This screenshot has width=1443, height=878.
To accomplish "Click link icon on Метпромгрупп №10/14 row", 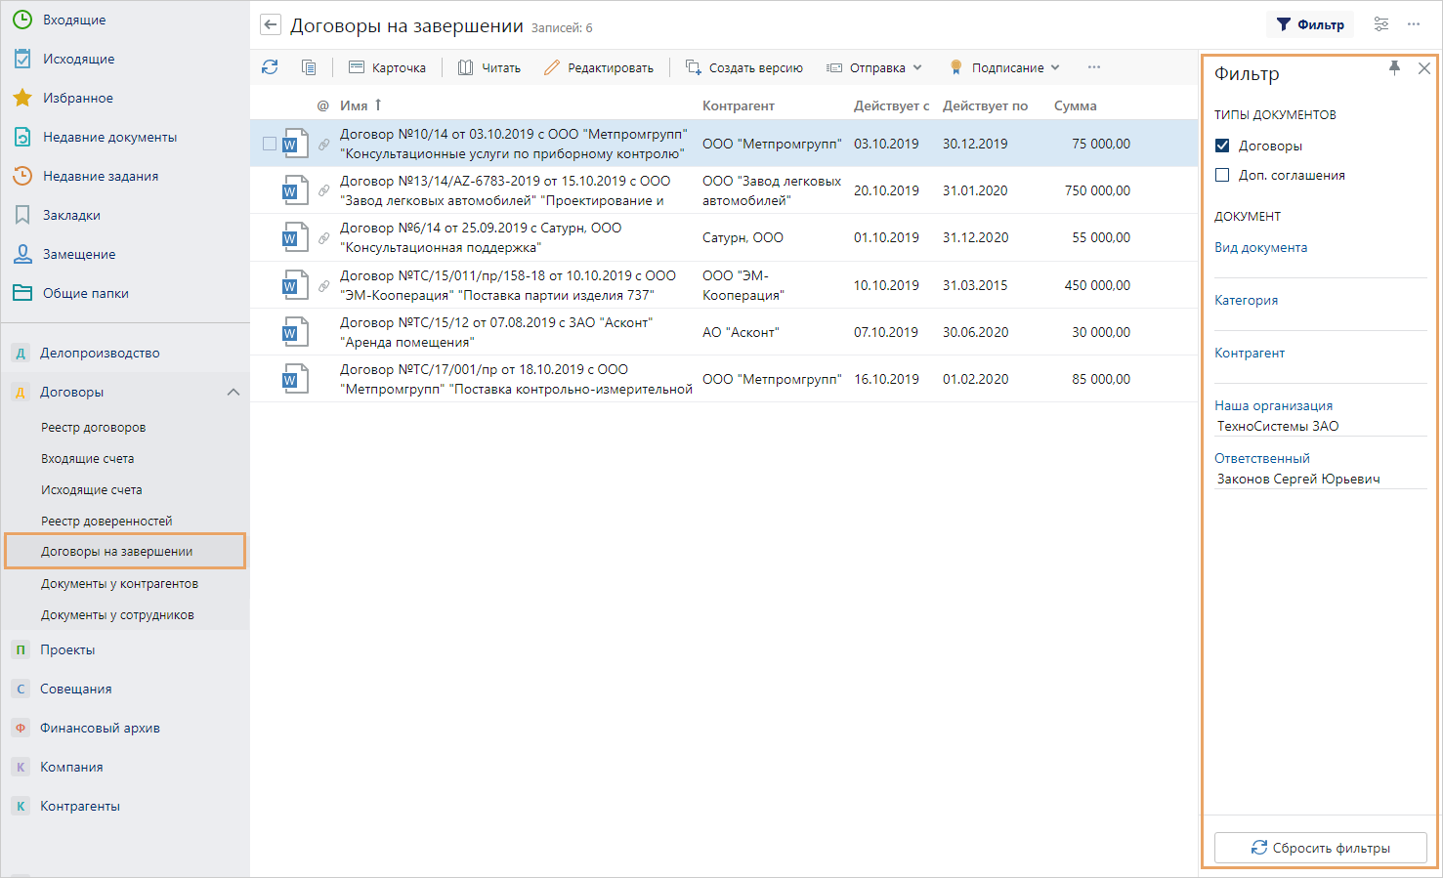I will click(323, 145).
